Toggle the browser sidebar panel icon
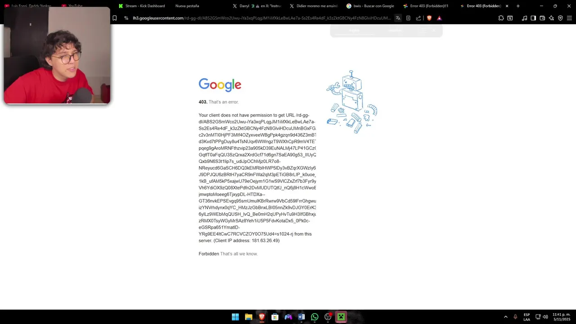Image resolution: width=576 pixels, height=324 pixels. coord(533,18)
